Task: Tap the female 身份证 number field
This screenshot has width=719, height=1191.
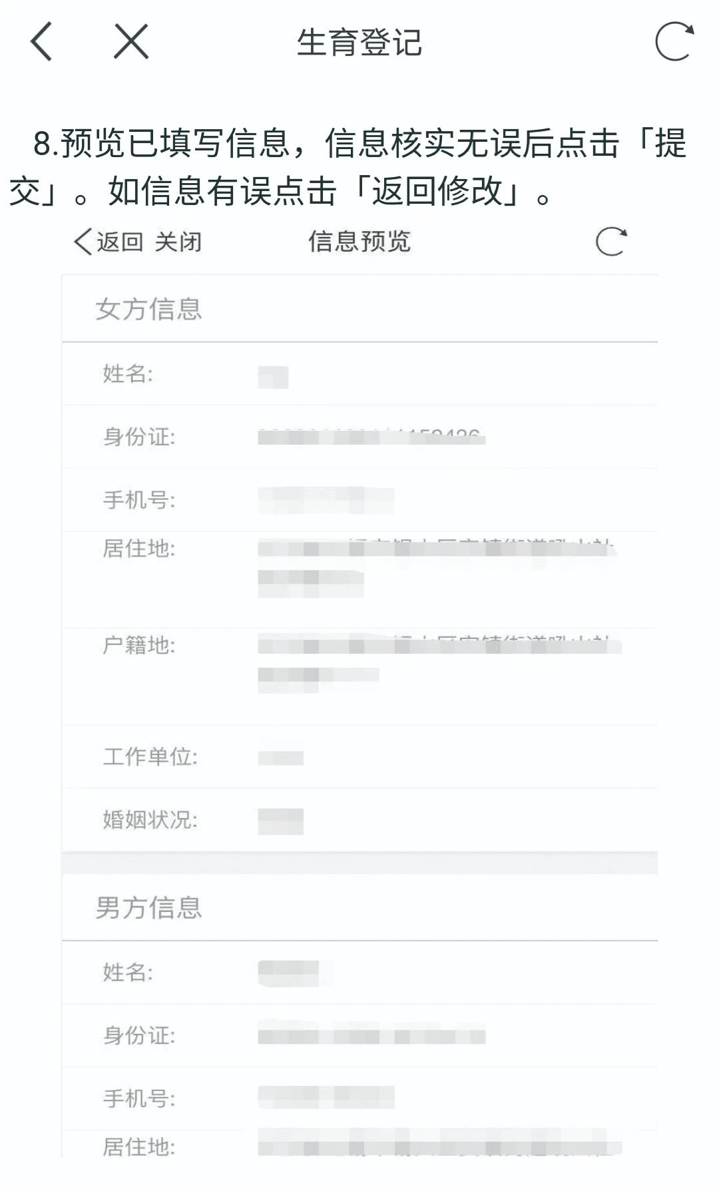Action: click(371, 437)
